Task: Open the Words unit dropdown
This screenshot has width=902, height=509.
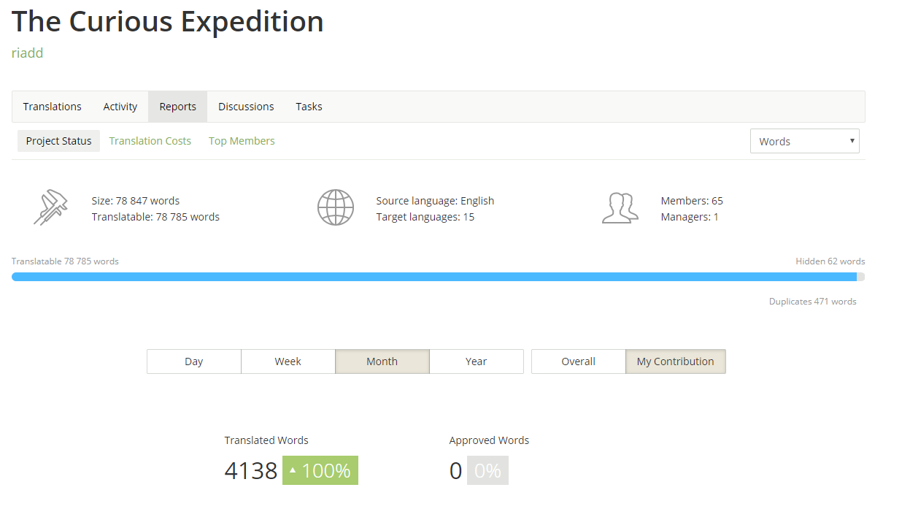Action: (805, 141)
